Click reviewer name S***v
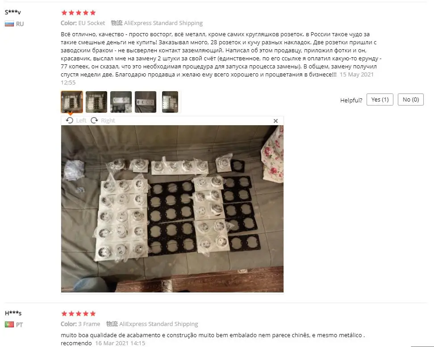 click(13, 12)
